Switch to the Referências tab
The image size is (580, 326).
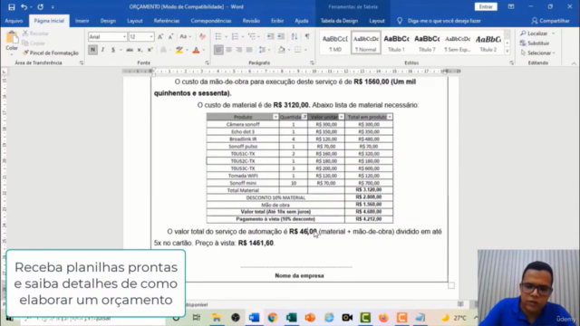tap(167, 21)
